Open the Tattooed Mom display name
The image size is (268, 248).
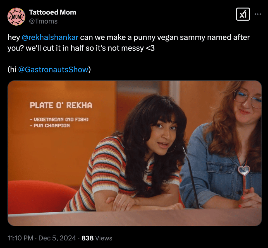[x=52, y=12]
